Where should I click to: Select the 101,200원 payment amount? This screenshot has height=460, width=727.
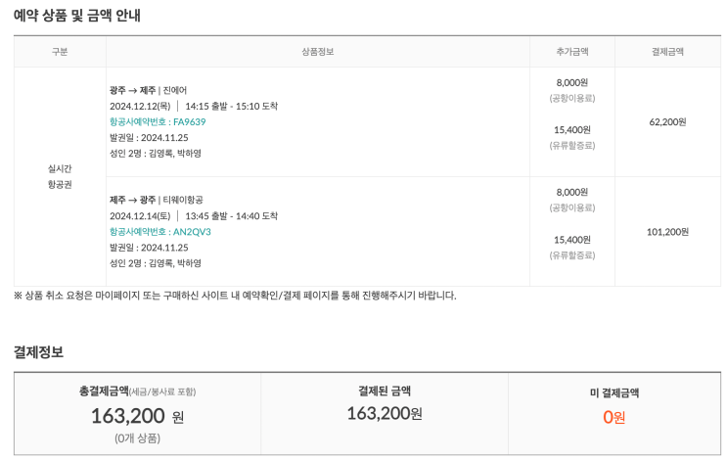(x=667, y=232)
